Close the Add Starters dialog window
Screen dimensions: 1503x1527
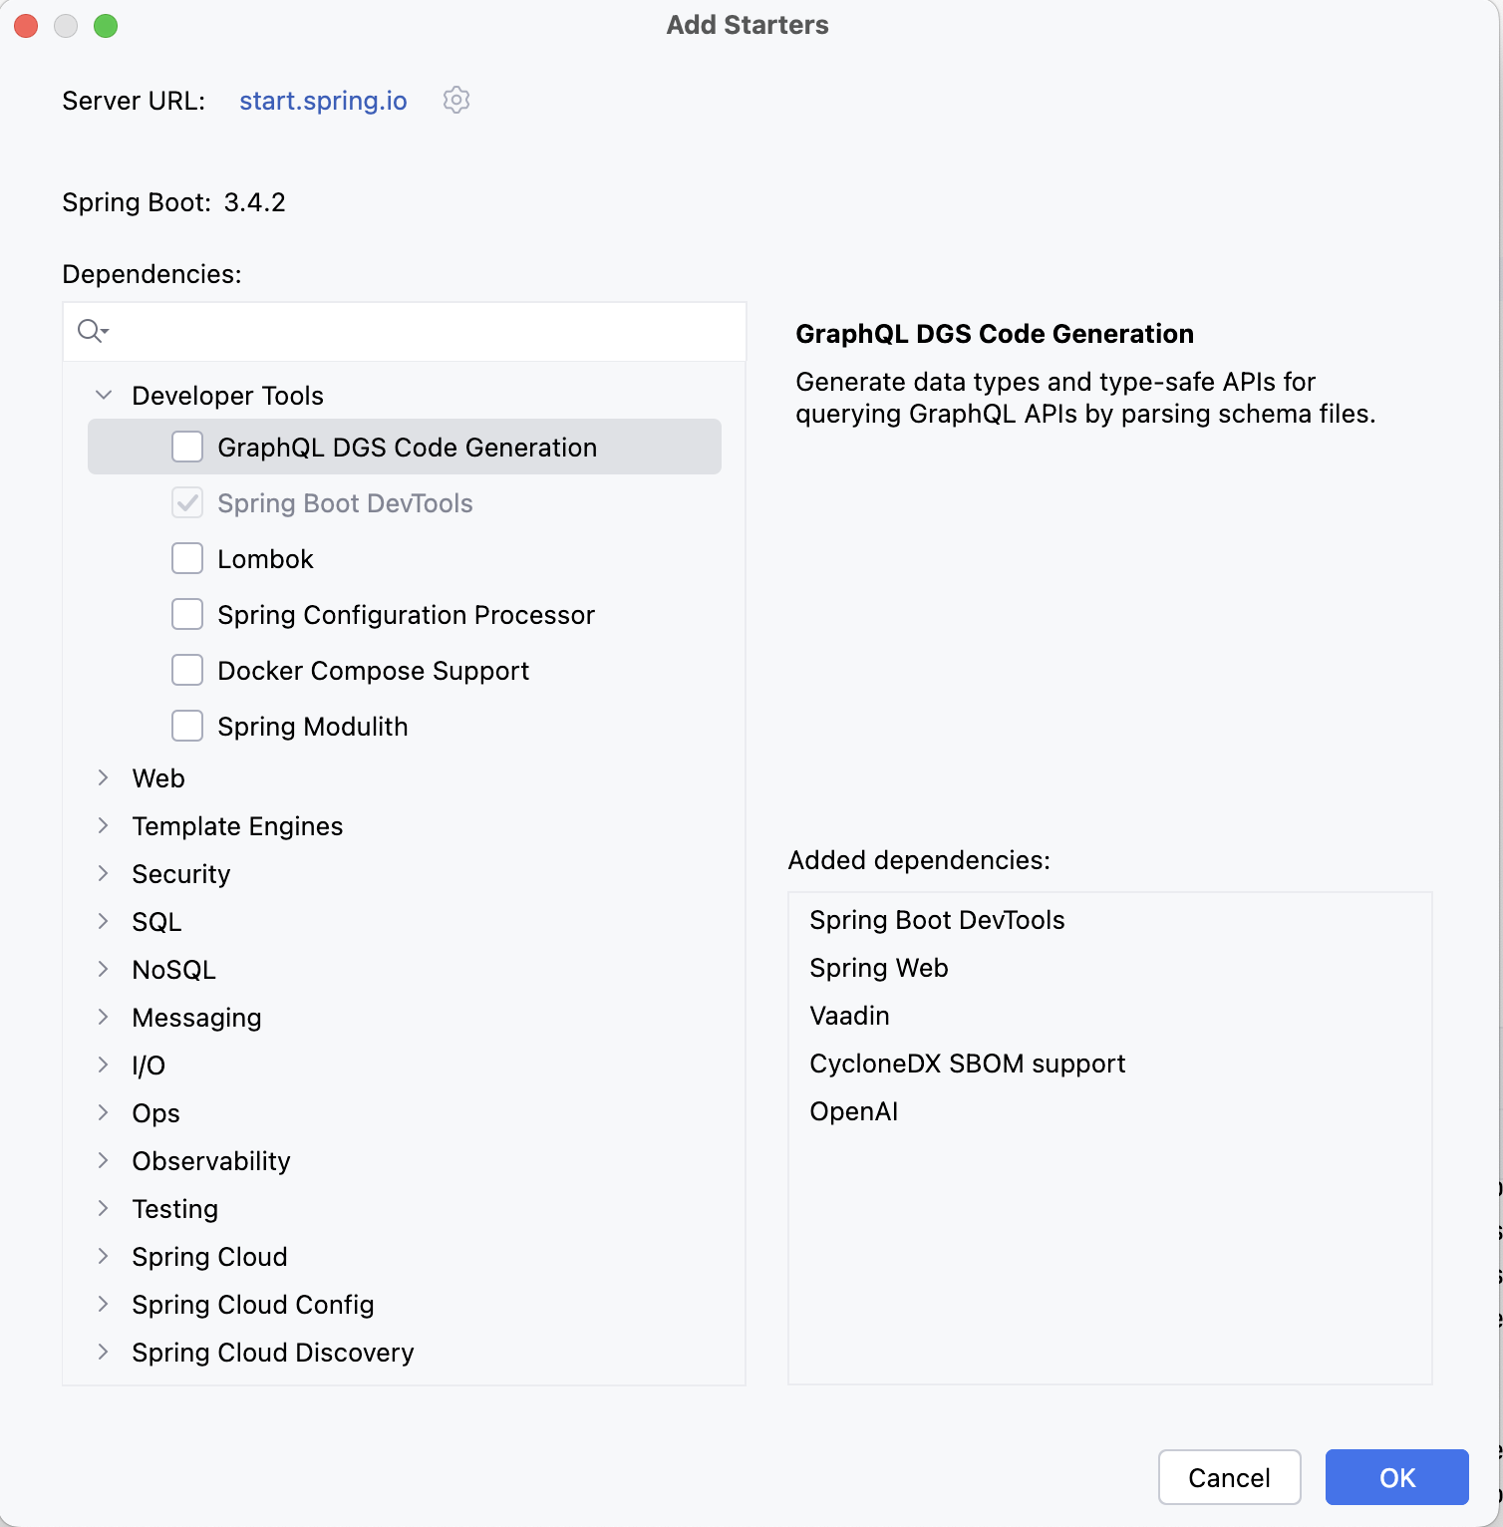tap(26, 26)
